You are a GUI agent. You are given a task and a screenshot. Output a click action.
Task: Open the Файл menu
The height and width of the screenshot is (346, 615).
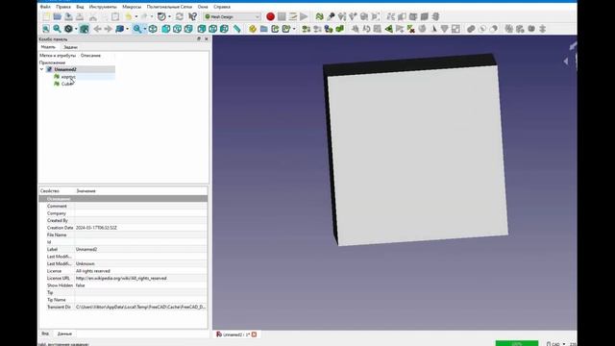[45, 7]
